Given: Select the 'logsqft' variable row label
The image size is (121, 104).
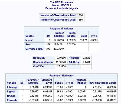Looking at the screenshot, I should click(x=11, y=92).
